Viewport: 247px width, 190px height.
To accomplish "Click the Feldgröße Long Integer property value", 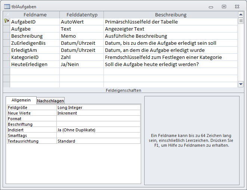I will click(x=98, y=108).
